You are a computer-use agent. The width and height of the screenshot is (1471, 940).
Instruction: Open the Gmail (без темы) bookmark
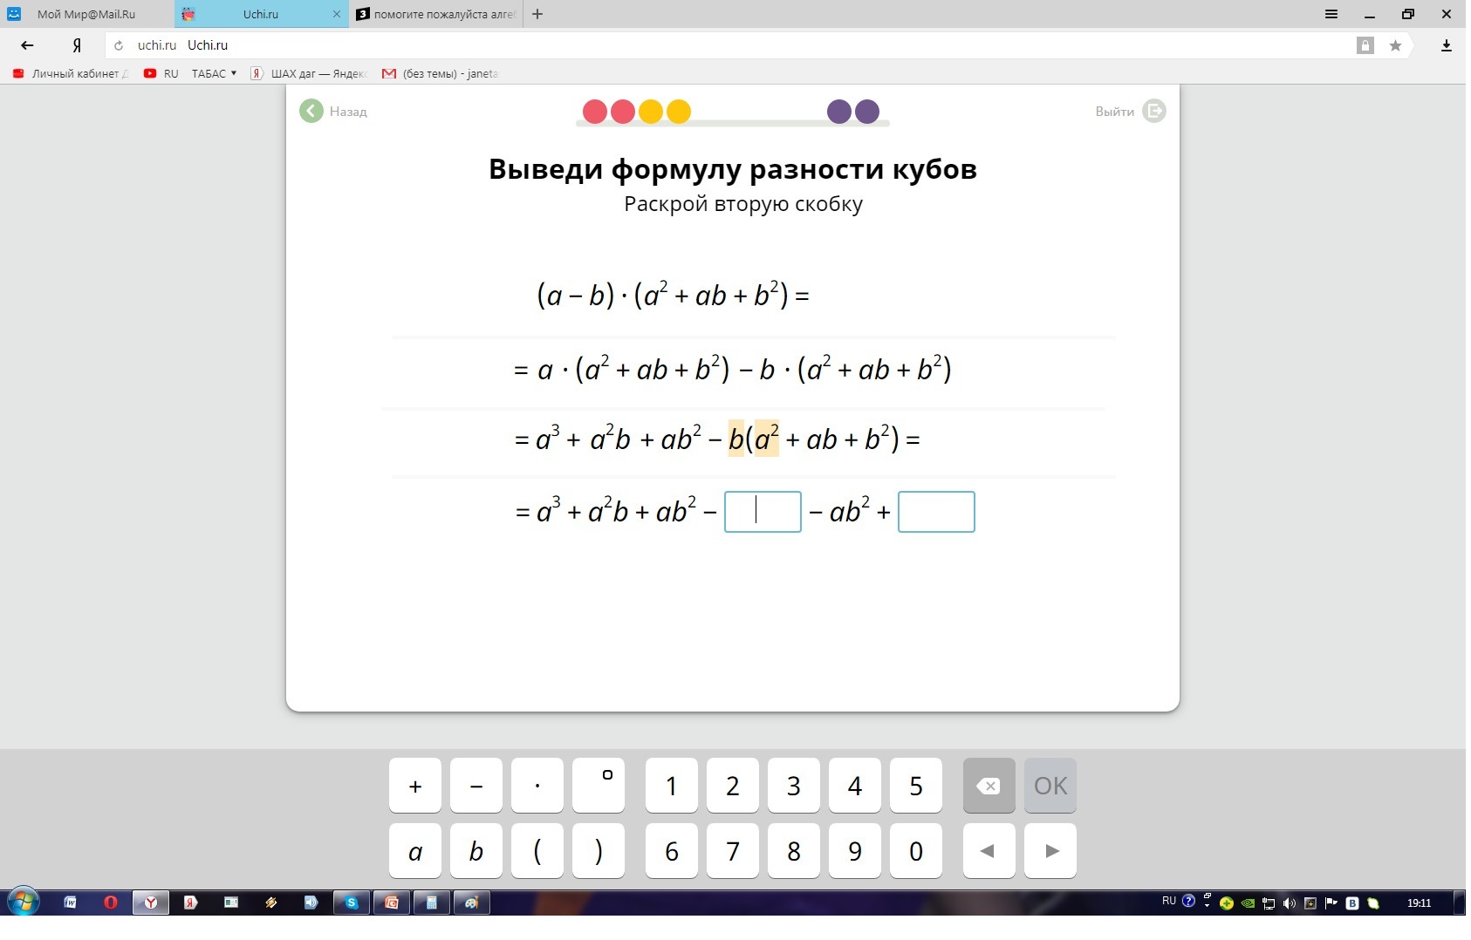(x=440, y=73)
